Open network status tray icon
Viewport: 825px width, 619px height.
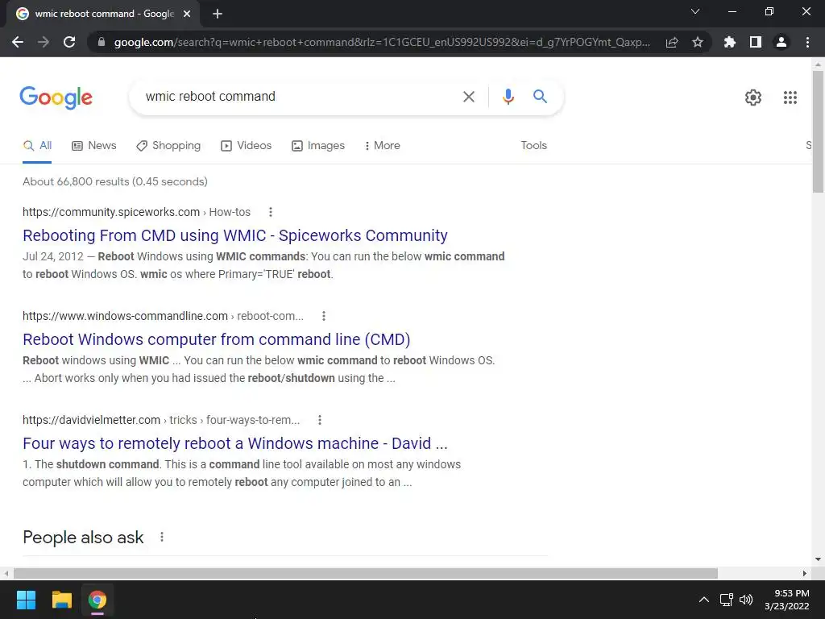pos(726,600)
